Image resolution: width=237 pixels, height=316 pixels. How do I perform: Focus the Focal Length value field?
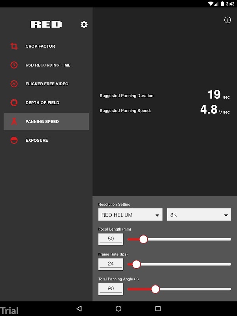(x=111, y=239)
